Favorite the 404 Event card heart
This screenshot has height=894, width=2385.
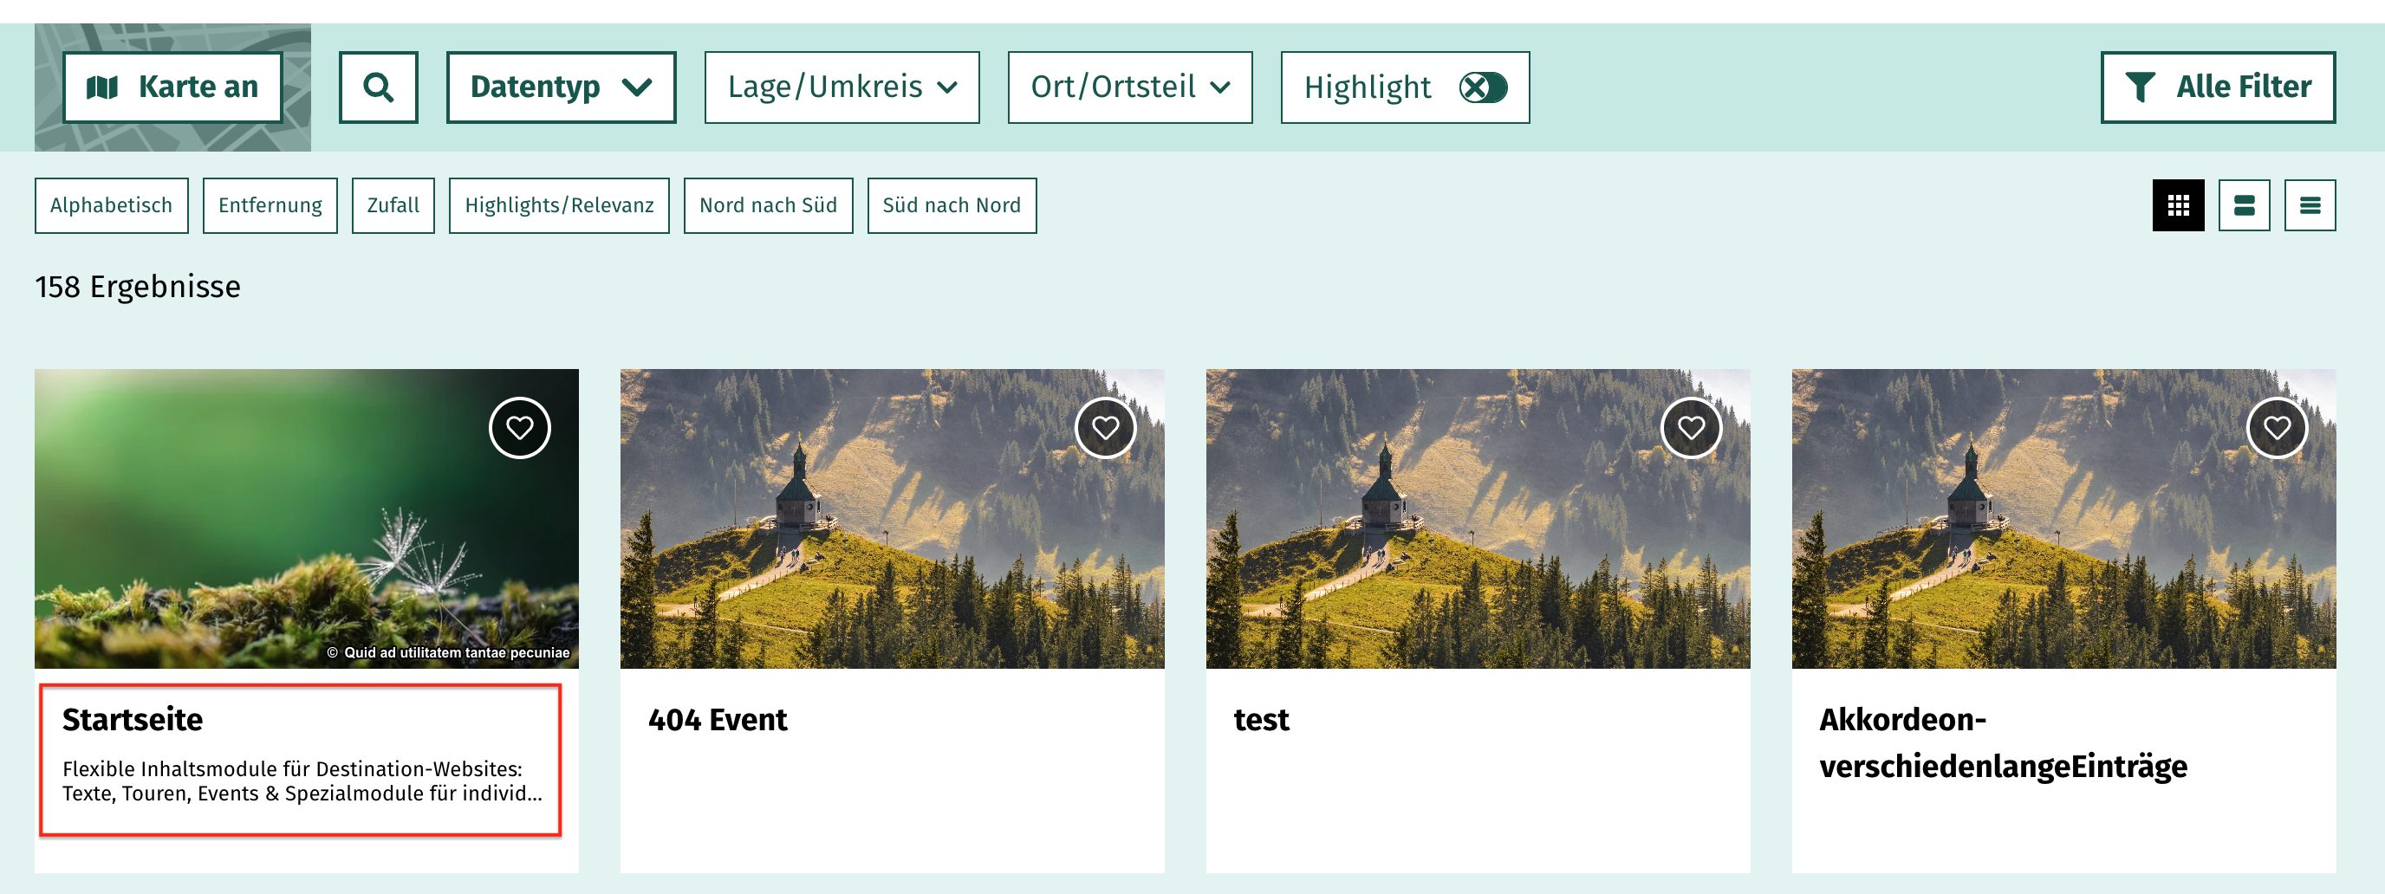(x=1106, y=428)
